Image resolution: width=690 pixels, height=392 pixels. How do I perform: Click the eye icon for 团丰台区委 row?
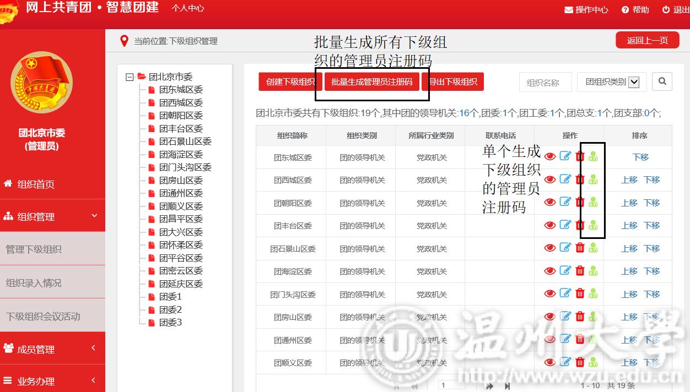(x=549, y=225)
